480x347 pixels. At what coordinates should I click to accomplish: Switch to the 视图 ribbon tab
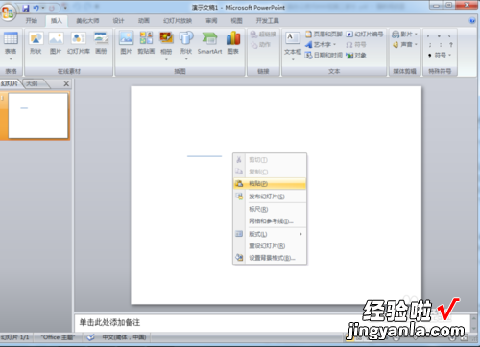tap(236, 21)
